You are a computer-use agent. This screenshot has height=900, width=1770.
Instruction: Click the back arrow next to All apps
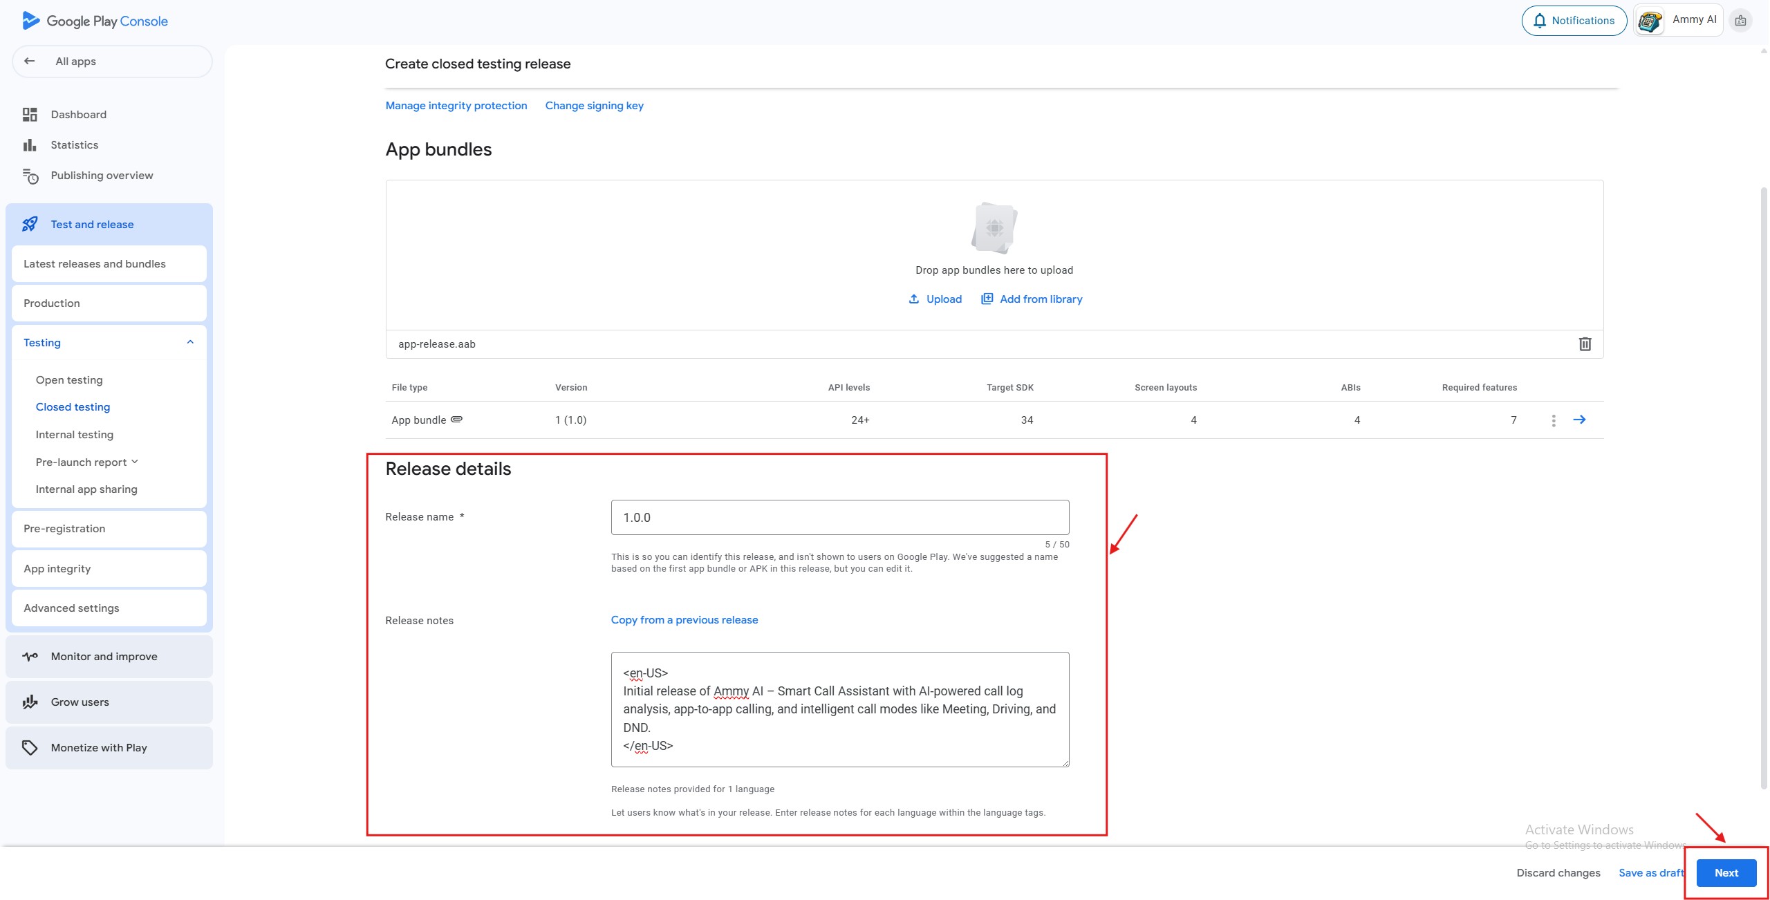click(x=29, y=62)
